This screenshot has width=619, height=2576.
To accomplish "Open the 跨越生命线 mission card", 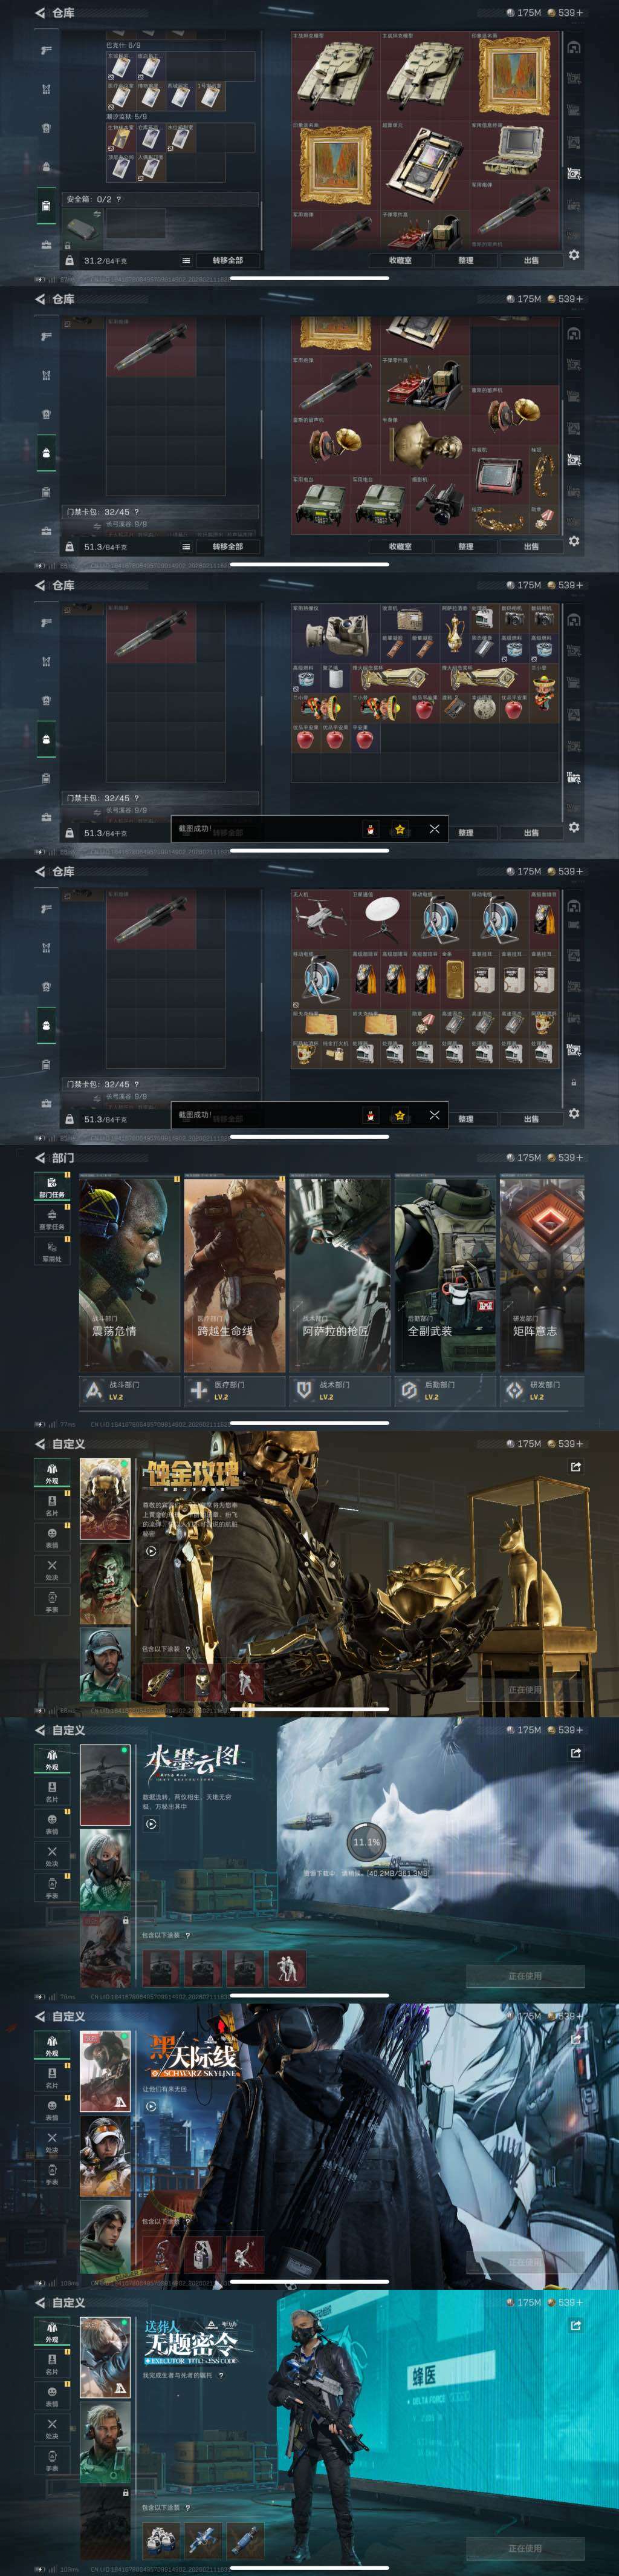I will pos(235,1274).
